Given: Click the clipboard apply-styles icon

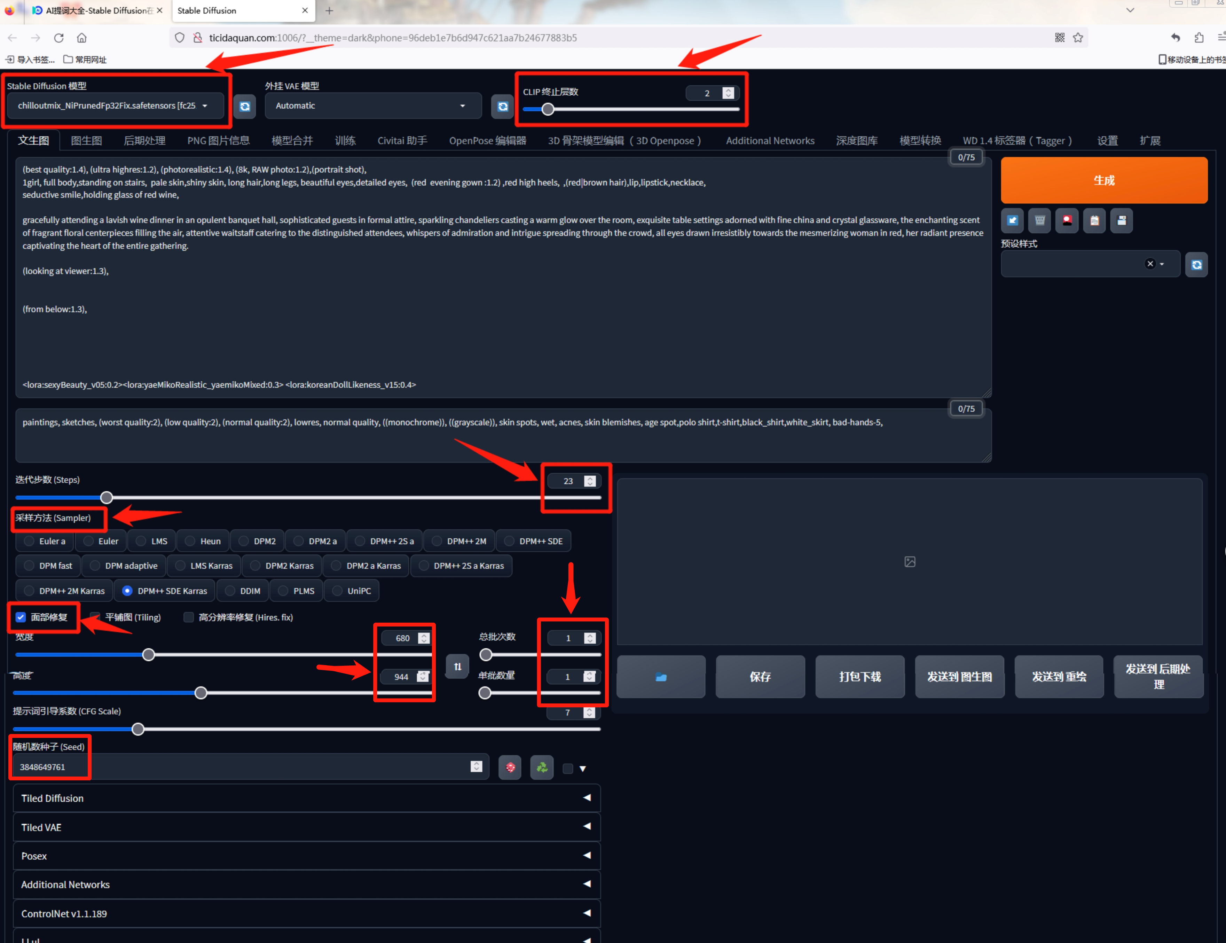Looking at the screenshot, I should (1094, 220).
